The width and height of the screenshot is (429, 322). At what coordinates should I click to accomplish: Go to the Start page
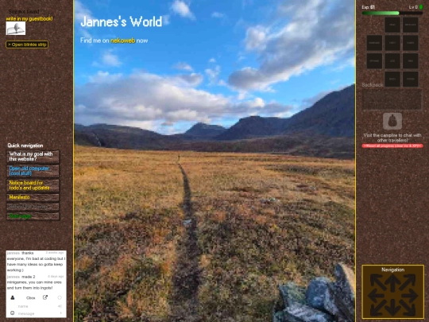pos(33,216)
